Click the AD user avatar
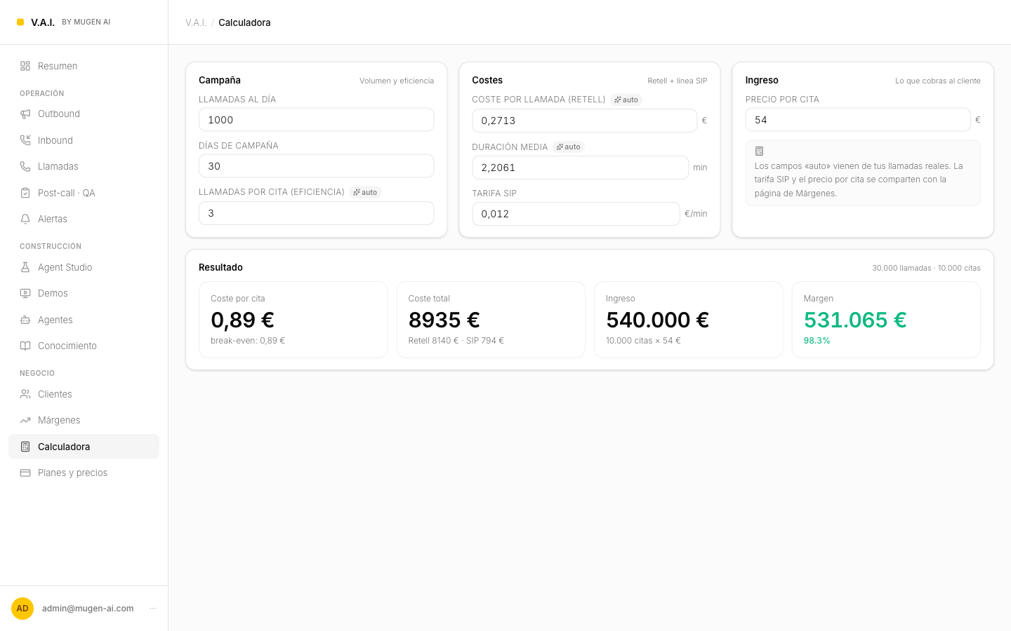This screenshot has height=631, width=1011. point(22,609)
